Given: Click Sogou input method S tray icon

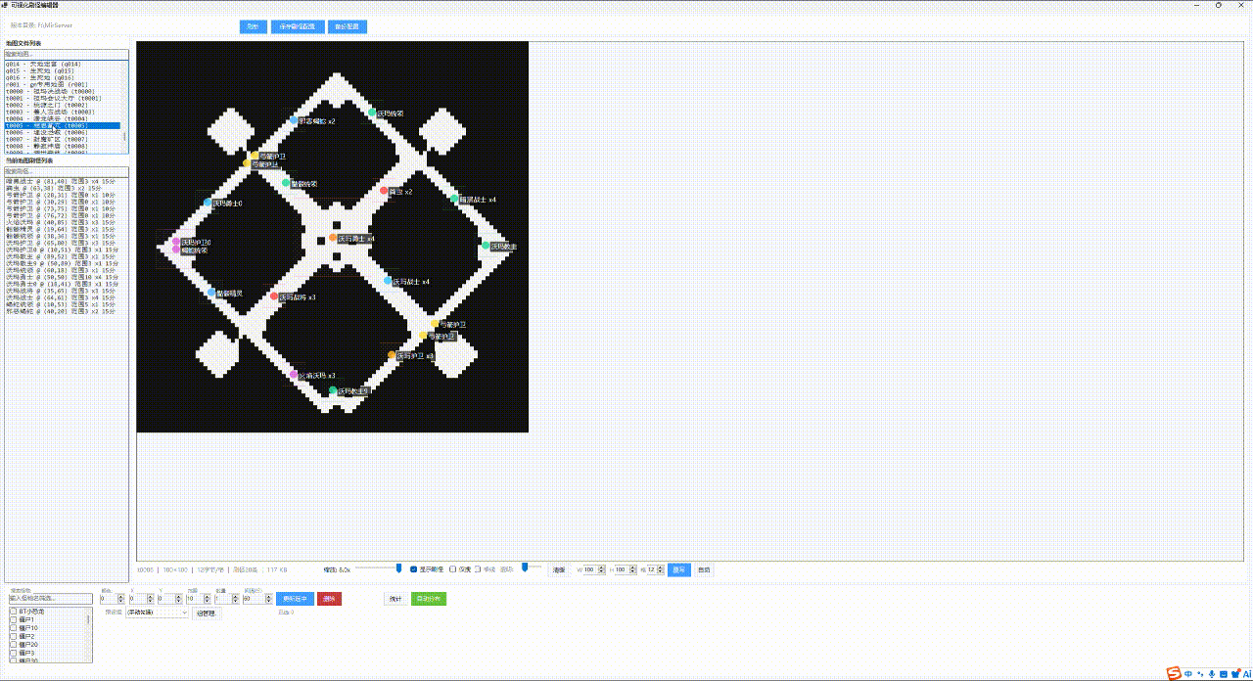Looking at the screenshot, I should (1173, 673).
